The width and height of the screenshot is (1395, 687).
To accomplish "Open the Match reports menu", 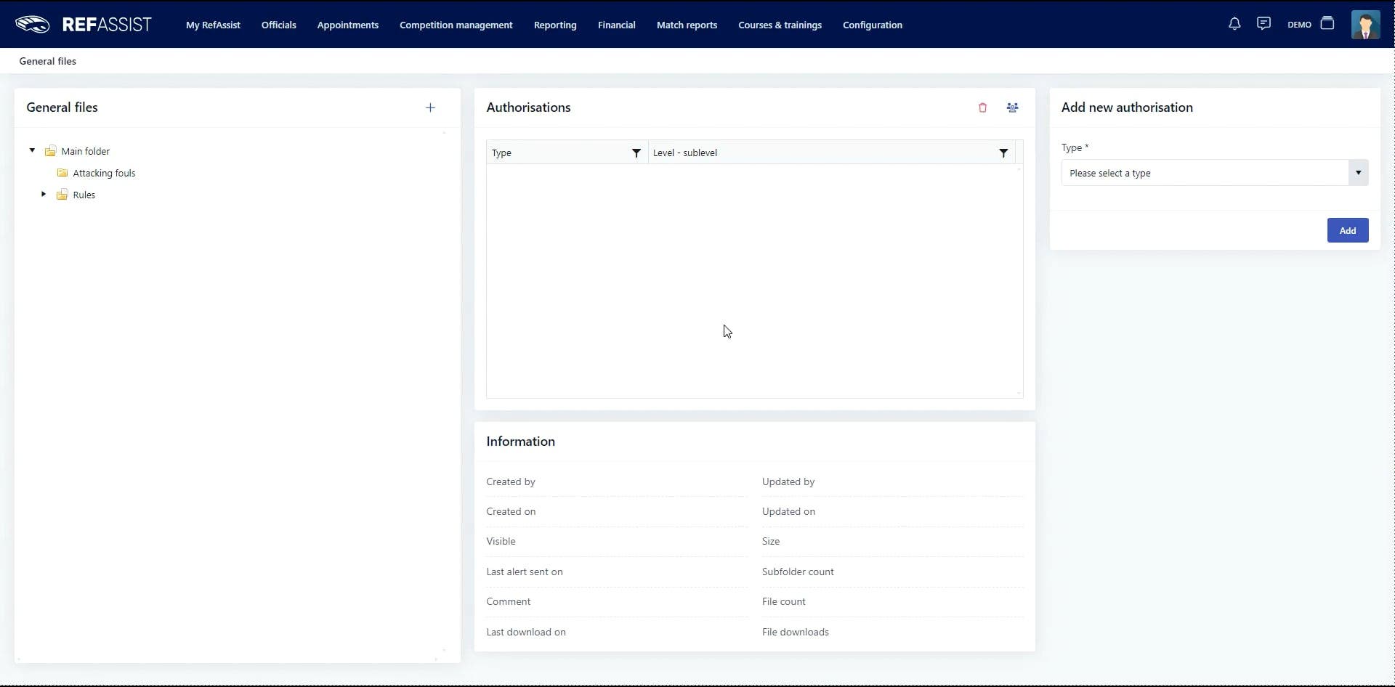I will tap(686, 25).
